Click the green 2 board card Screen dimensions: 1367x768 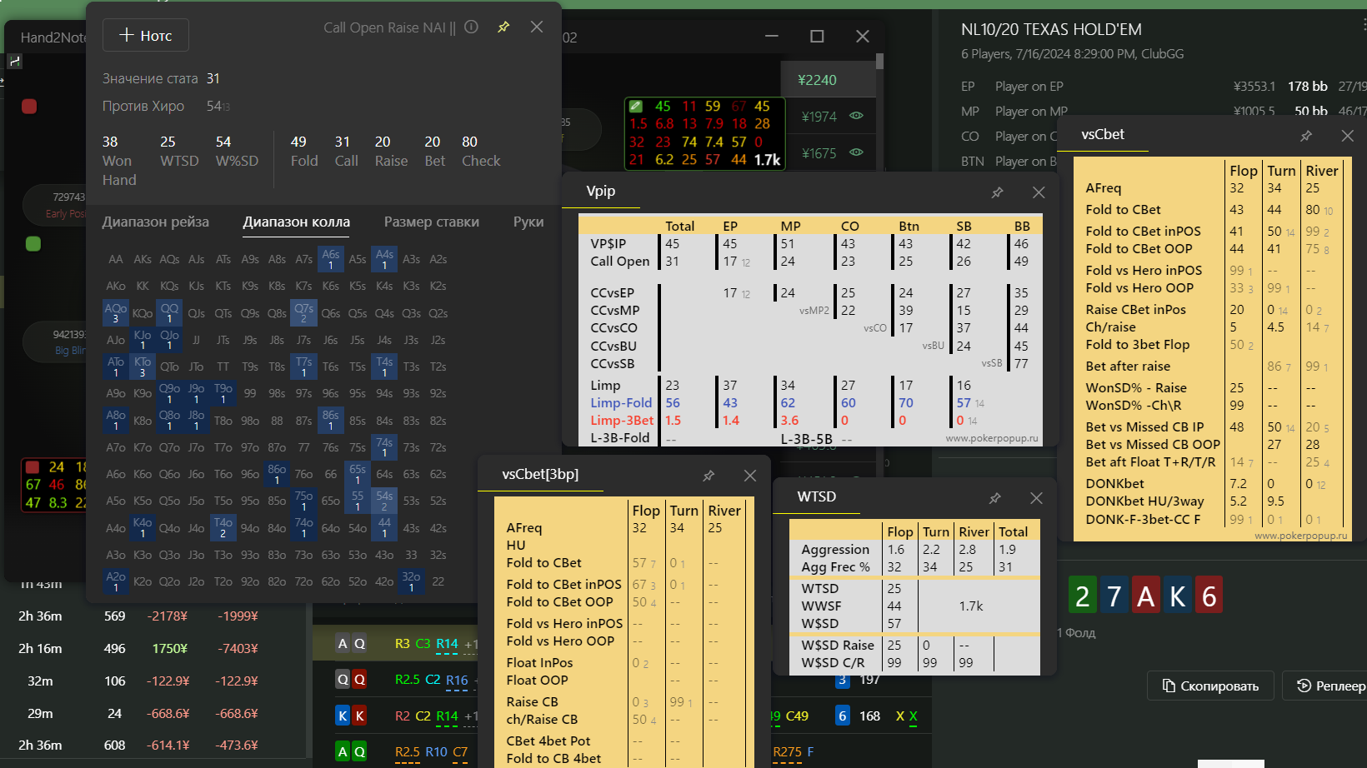pyautogui.click(x=1082, y=596)
